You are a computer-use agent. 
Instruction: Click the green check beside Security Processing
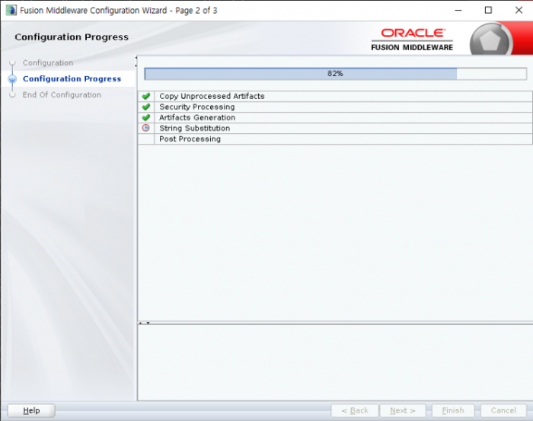[x=146, y=107]
